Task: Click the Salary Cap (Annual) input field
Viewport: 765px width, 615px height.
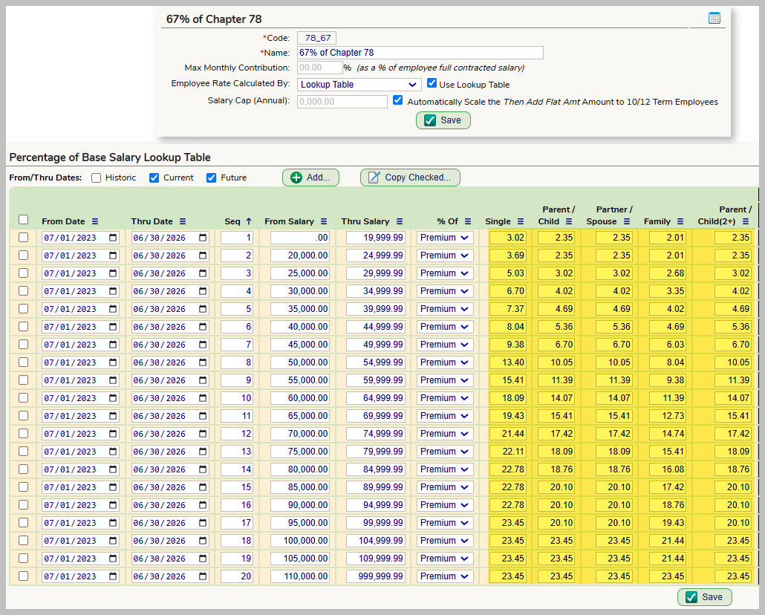Action: pos(342,102)
